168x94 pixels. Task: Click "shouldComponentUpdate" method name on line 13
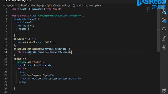[x=27, y=49]
